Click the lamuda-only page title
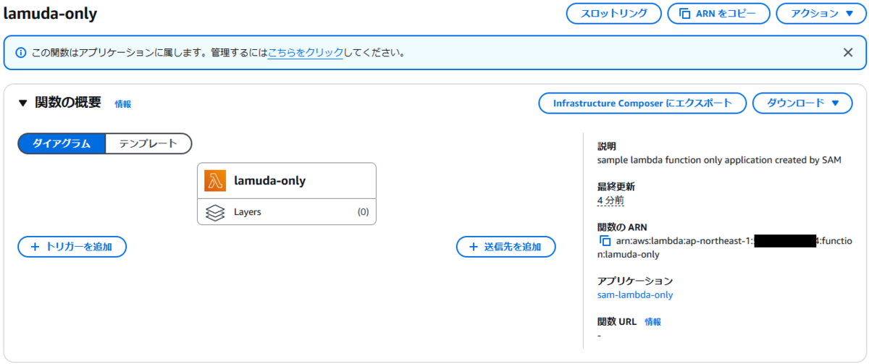 click(50, 14)
